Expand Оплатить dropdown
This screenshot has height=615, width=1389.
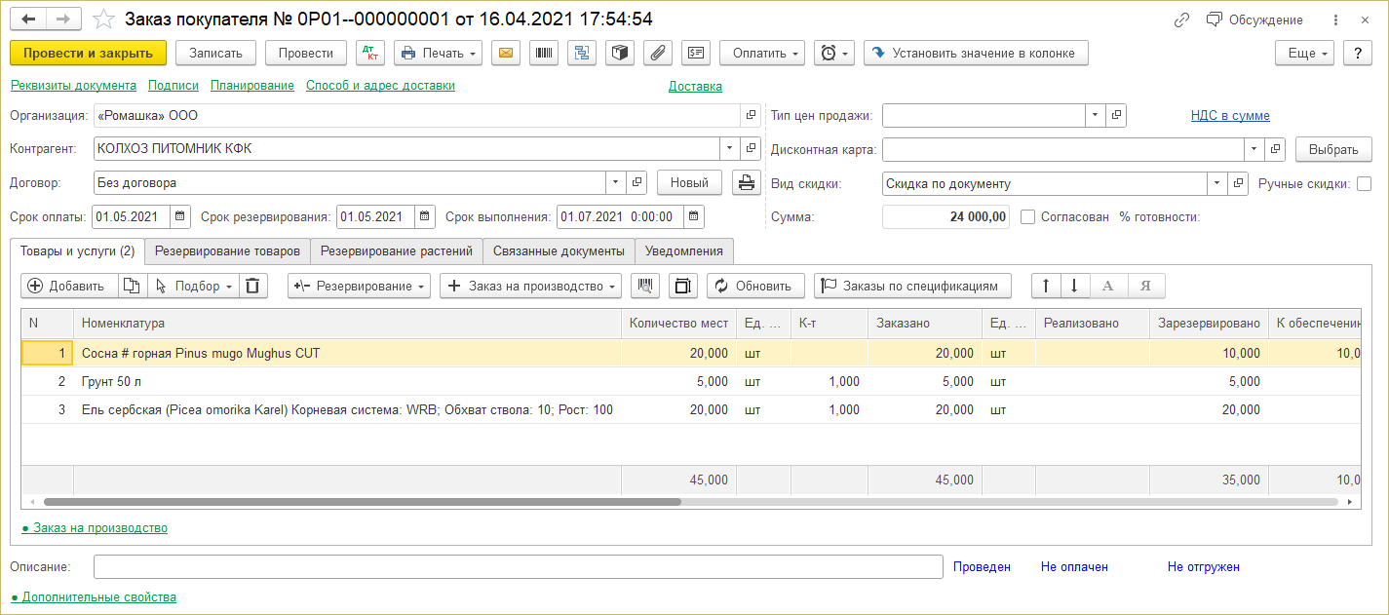762,53
